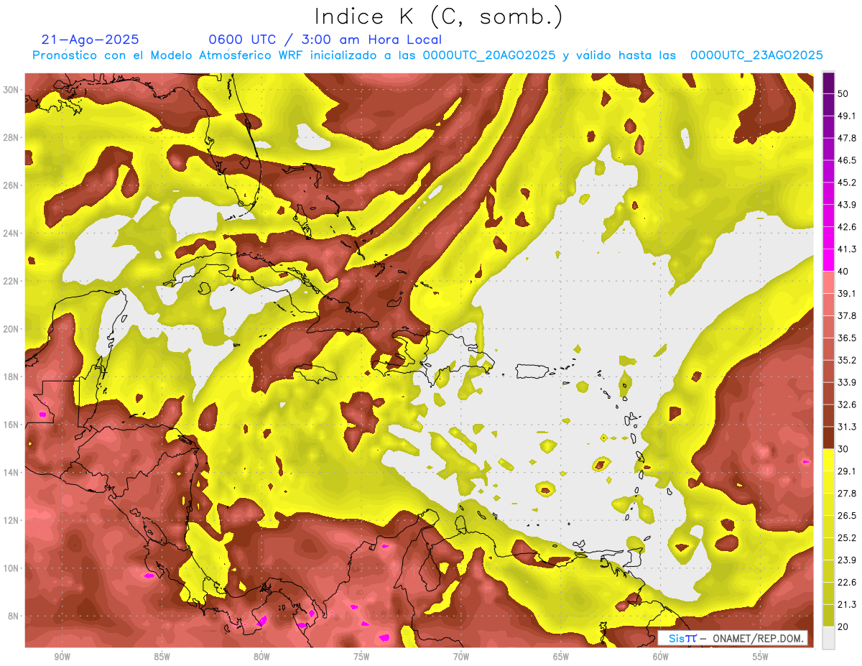
Task: Click the longitude axis label '55W'
Action: 761,657
